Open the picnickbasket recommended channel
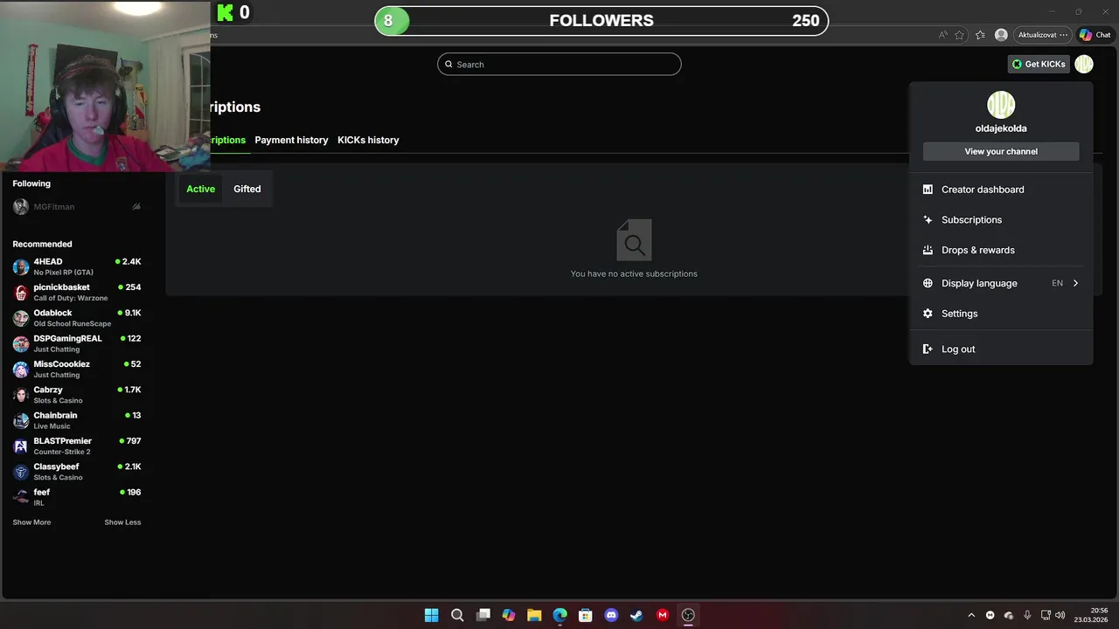Image resolution: width=1119 pixels, height=629 pixels. coord(77,292)
